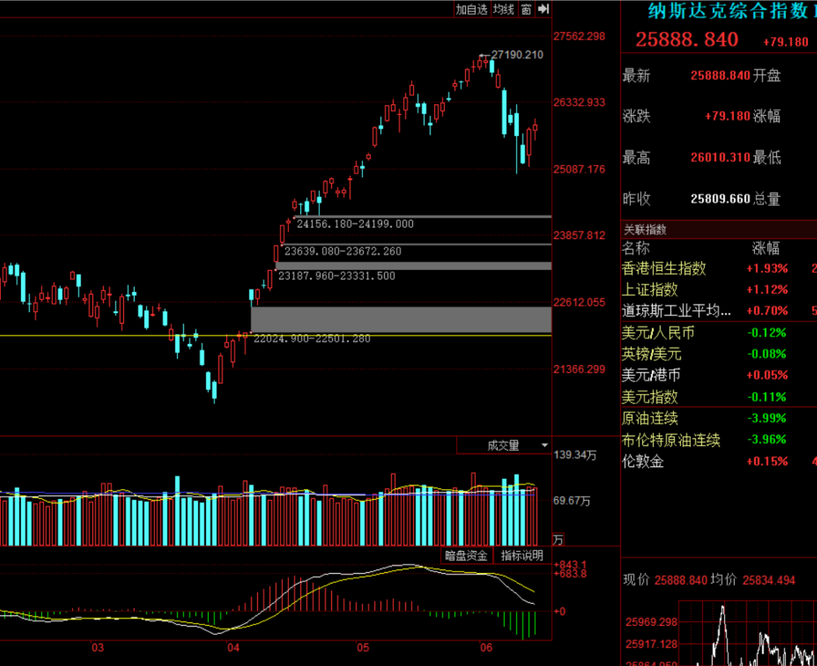Select the 关联指数 related index header
Viewport: 817px width, 666px height.
coord(645,230)
